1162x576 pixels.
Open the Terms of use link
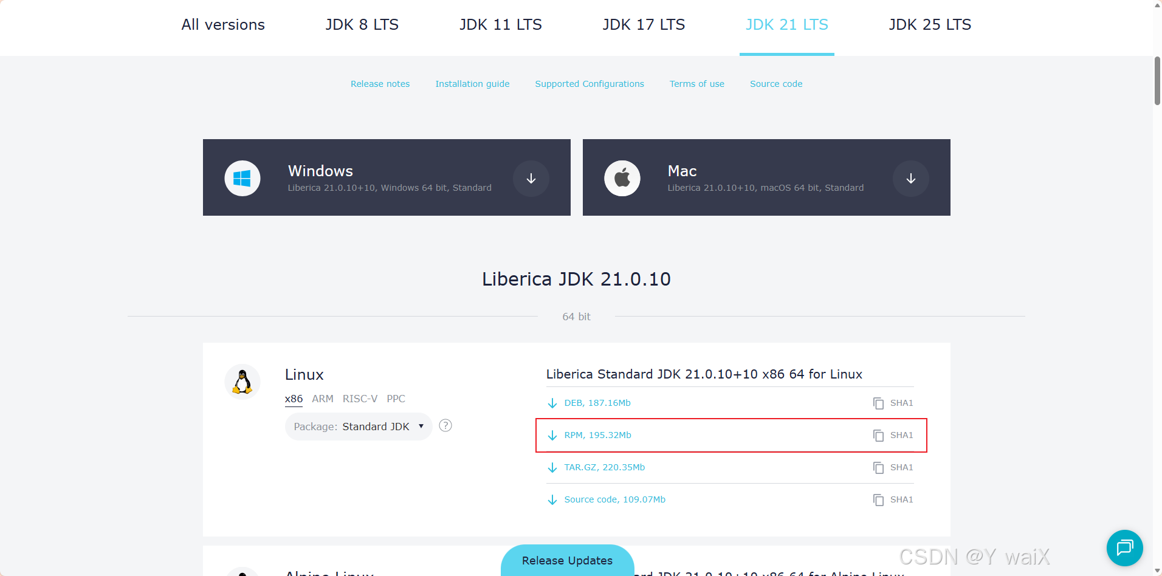pyautogui.click(x=697, y=84)
